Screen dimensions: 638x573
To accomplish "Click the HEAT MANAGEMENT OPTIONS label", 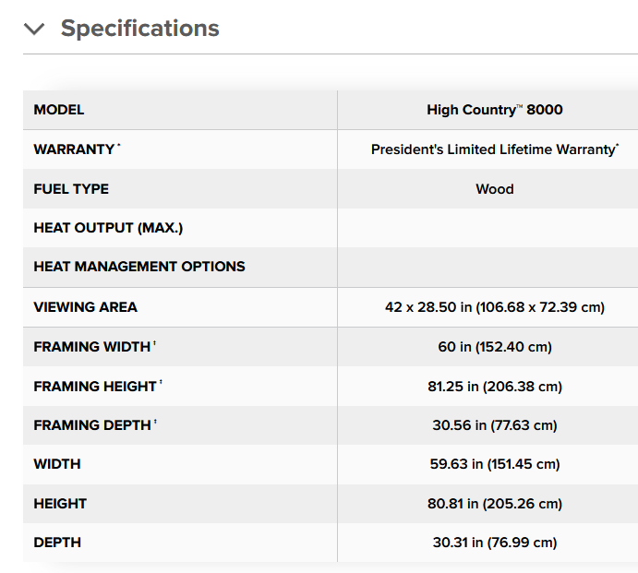I will [139, 267].
